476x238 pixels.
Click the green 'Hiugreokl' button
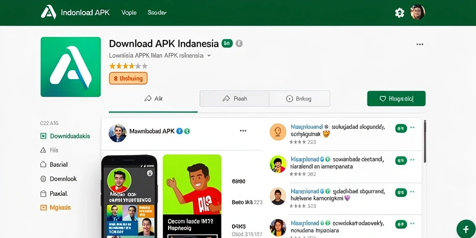pos(396,99)
